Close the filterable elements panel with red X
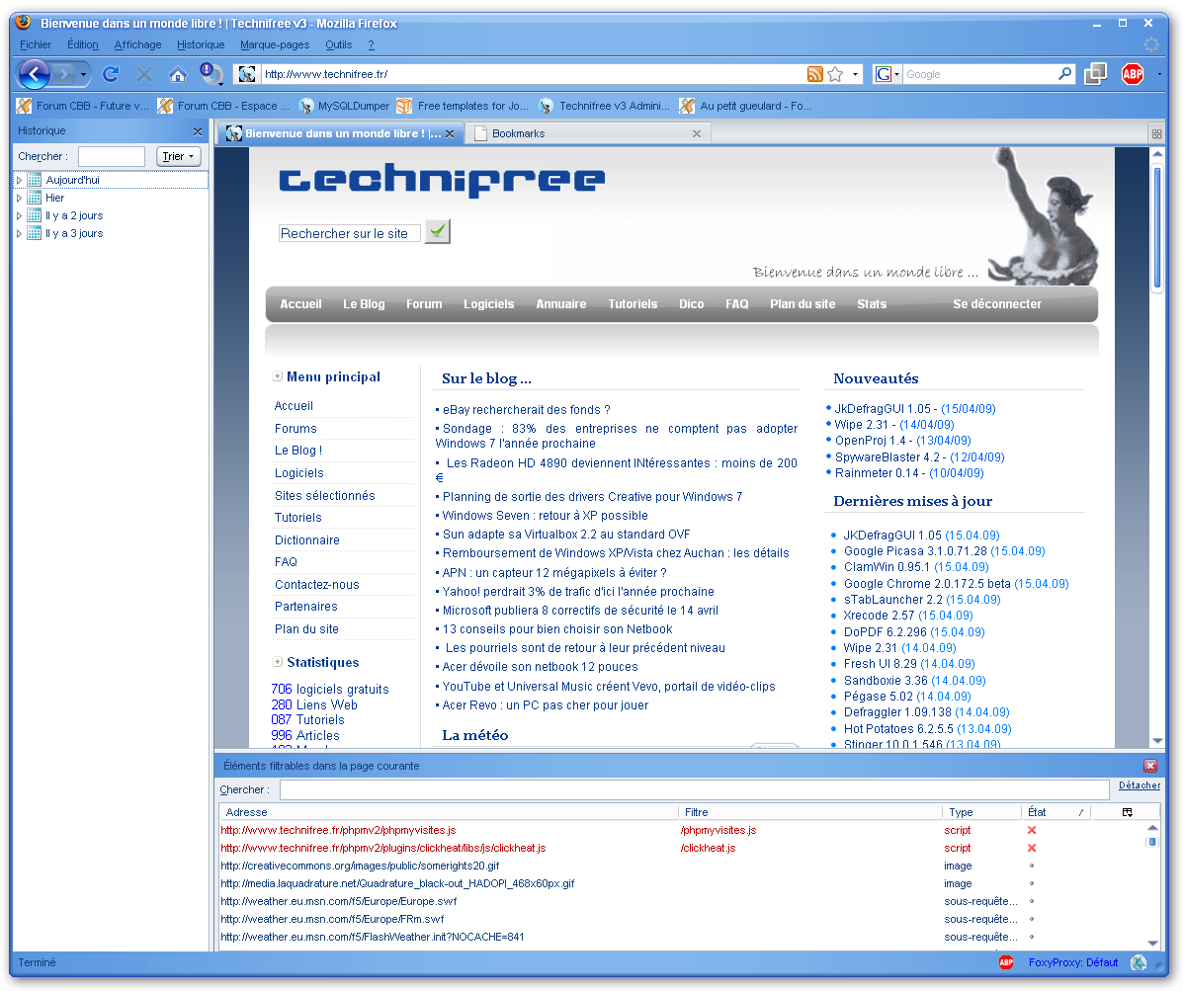1183x991 pixels. [1150, 766]
